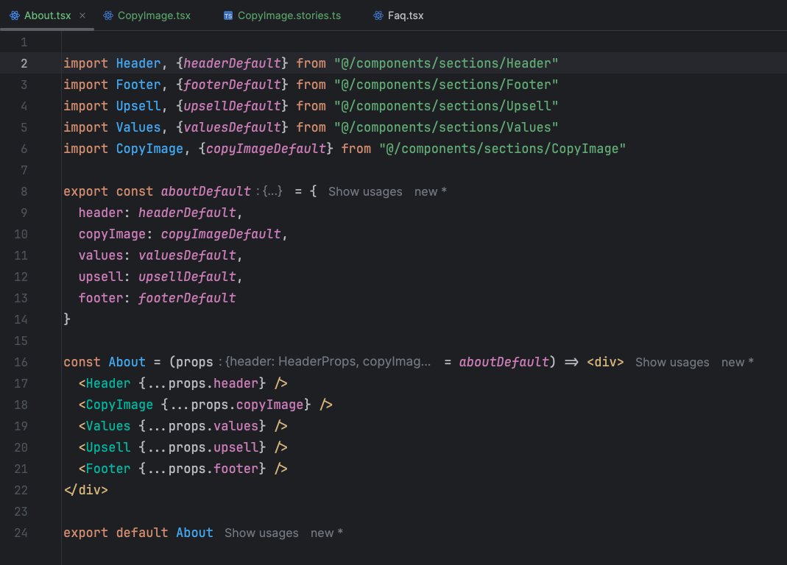Click Show usages next to export default About
Image resolution: width=787 pixels, height=565 pixels.
(x=261, y=533)
